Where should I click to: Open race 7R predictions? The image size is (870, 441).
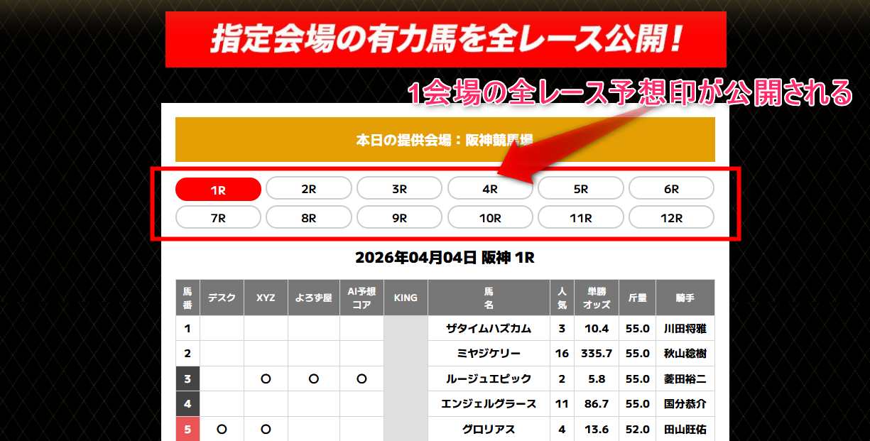(218, 217)
